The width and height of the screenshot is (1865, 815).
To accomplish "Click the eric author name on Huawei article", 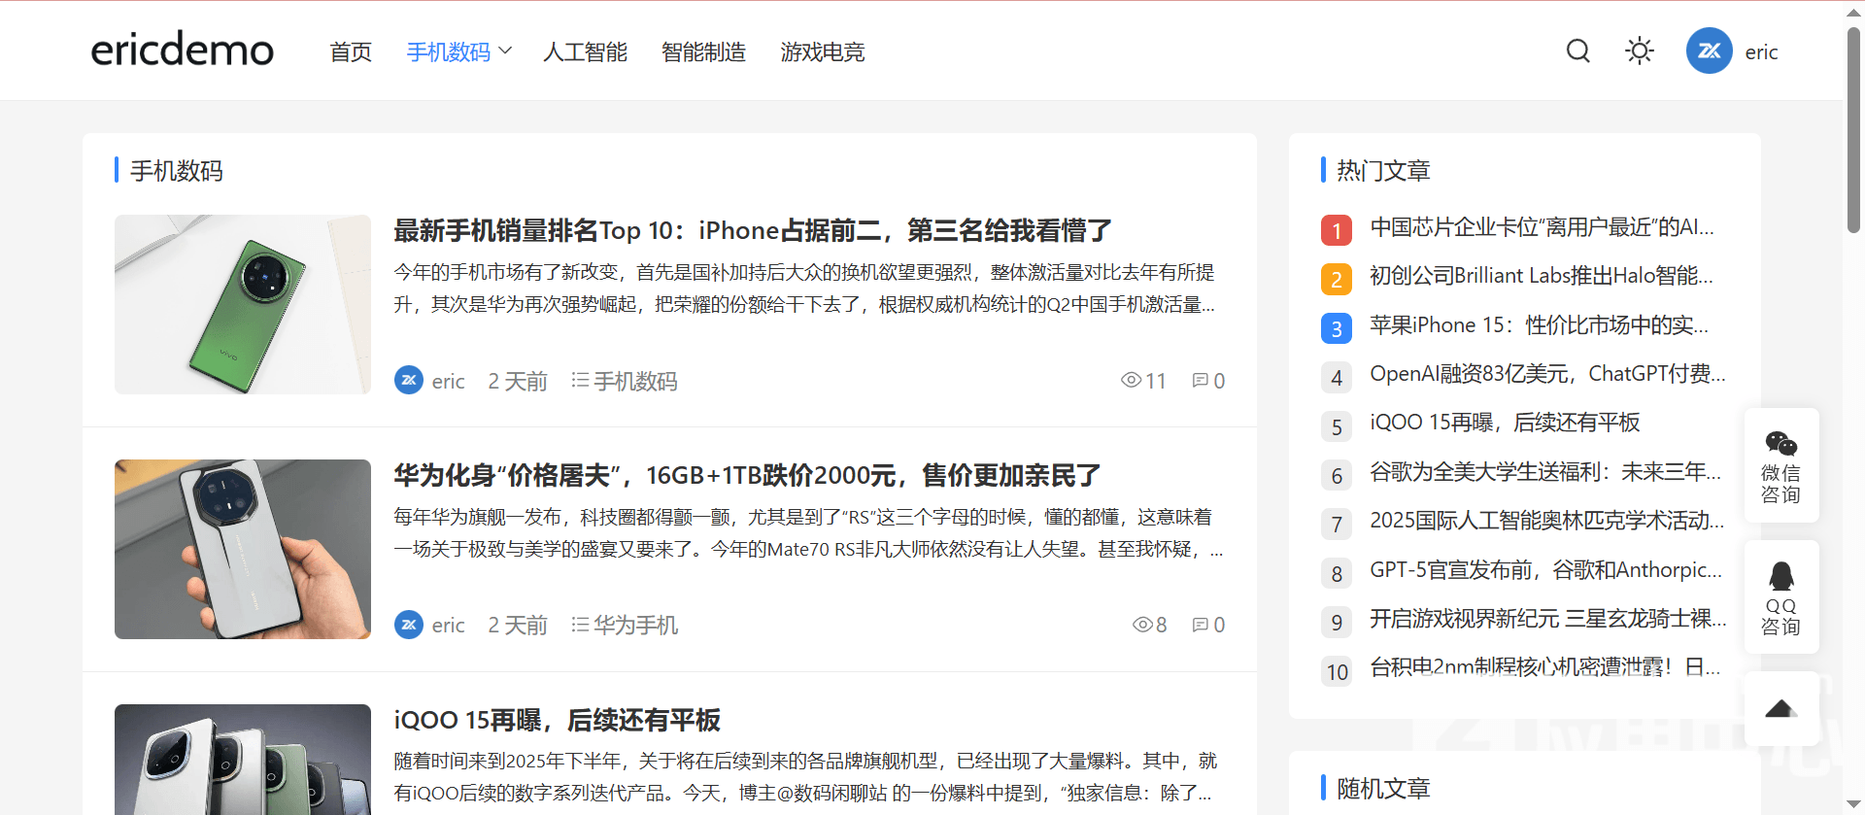I will 448,625.
